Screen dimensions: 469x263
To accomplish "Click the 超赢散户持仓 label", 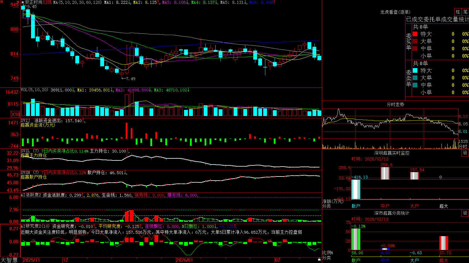I will click(x=34, y=177).
